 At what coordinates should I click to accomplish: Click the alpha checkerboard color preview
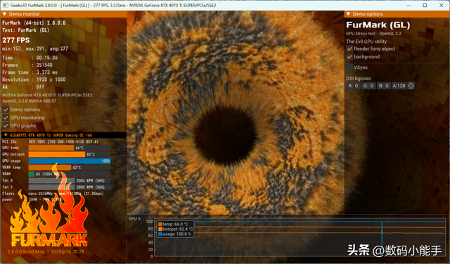(x=411, y=86)
